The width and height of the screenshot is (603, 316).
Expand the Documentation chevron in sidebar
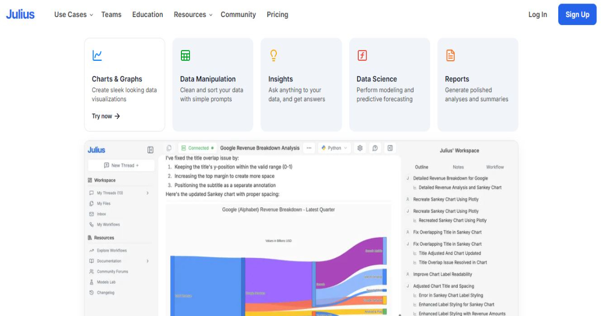pyautogui.click(x=148, y=261)
